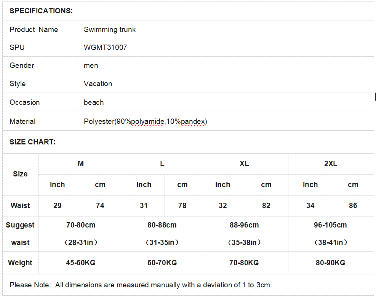Image resolution: width=376 pixels, height=298 pixels.
Task: Select the SIZE CHART heading
Action: point(33,142)
